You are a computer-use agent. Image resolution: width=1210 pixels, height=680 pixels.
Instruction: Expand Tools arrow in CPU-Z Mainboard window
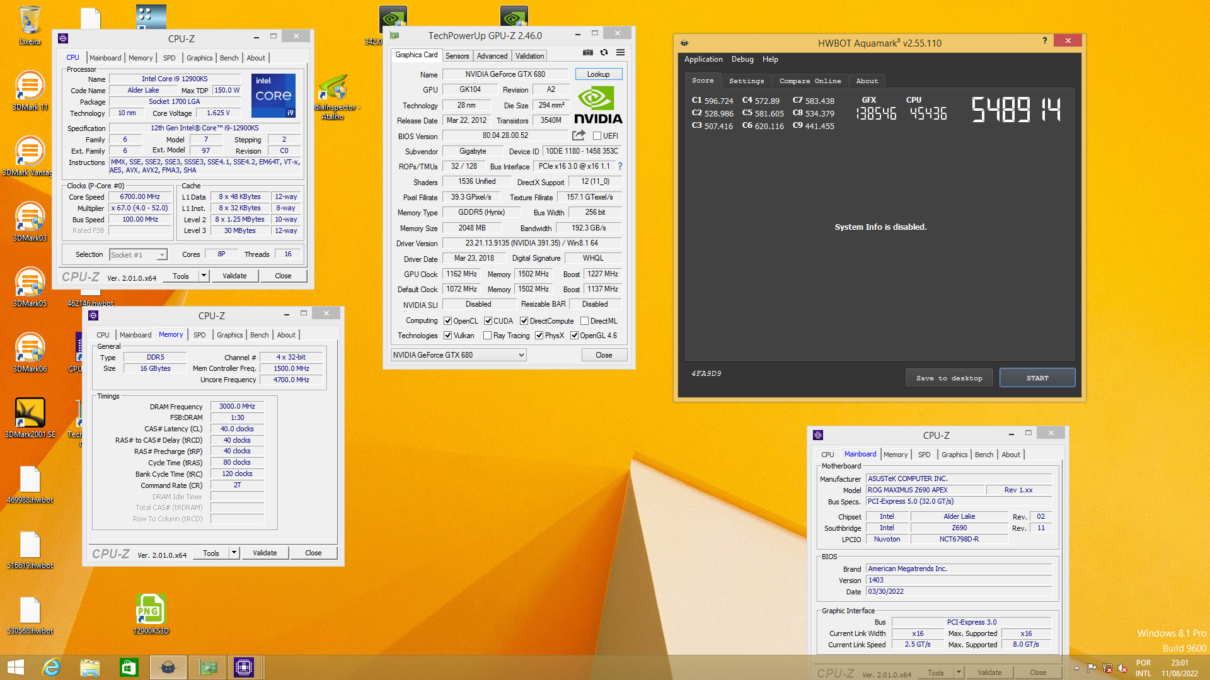[959, 672]
